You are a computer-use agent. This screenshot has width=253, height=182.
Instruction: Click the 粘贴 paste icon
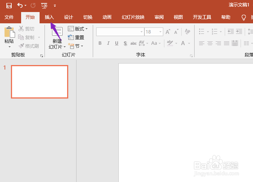point(9,32)
